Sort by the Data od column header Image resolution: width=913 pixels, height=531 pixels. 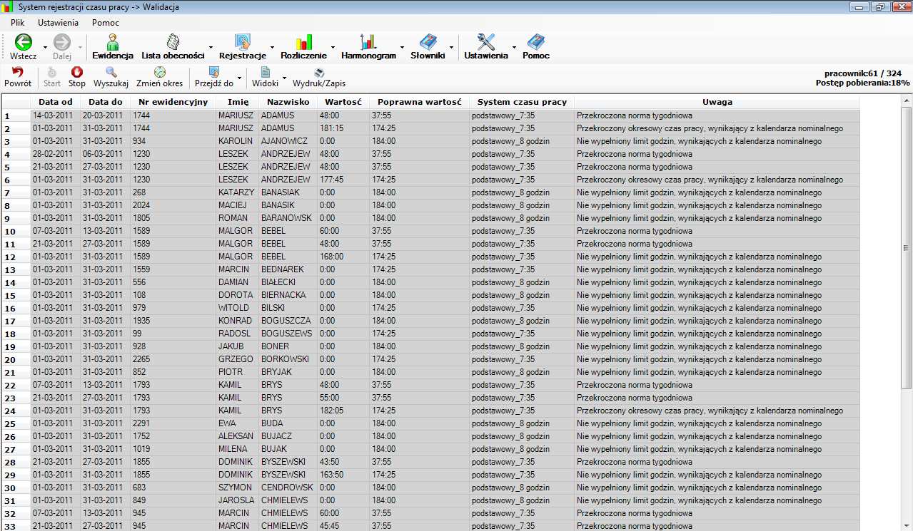tap(56, 102)
